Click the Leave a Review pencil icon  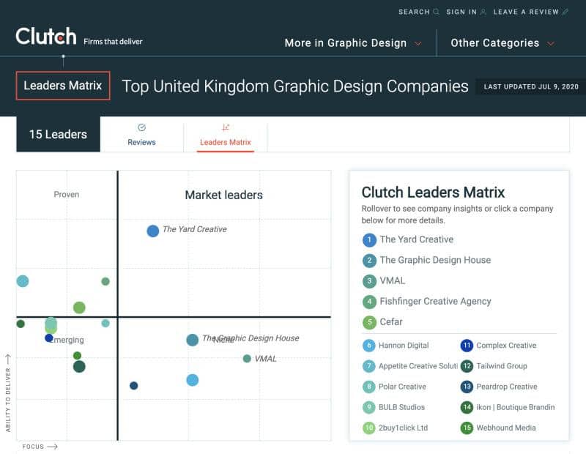[x=565, y=12]
